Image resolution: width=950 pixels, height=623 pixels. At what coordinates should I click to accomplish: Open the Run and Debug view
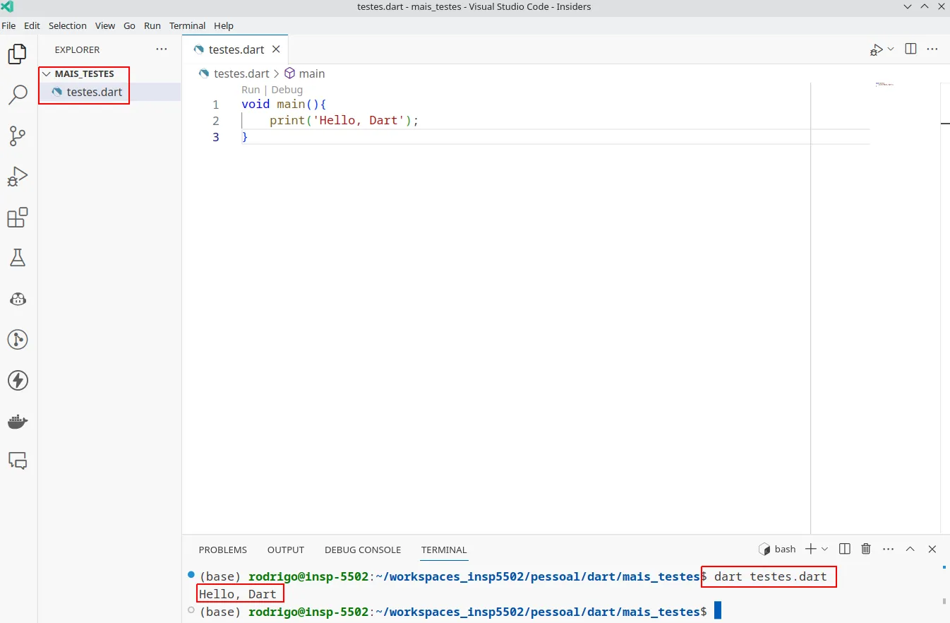coord(18,177)
